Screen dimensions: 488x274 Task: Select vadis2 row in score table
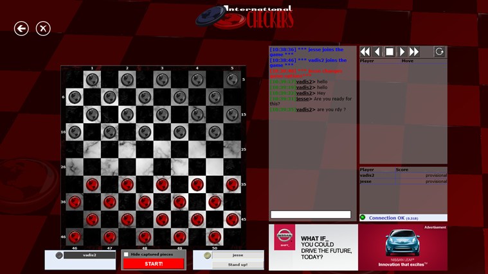pos(403,175)
